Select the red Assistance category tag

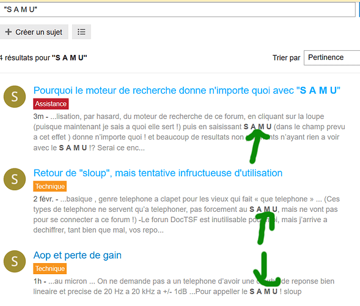pos(51,104)
